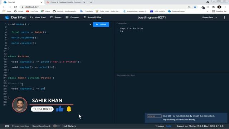
Task: Click code line 'class Sahir extends Priton {'
Action: pyautogui.click(x=31, y=78)
